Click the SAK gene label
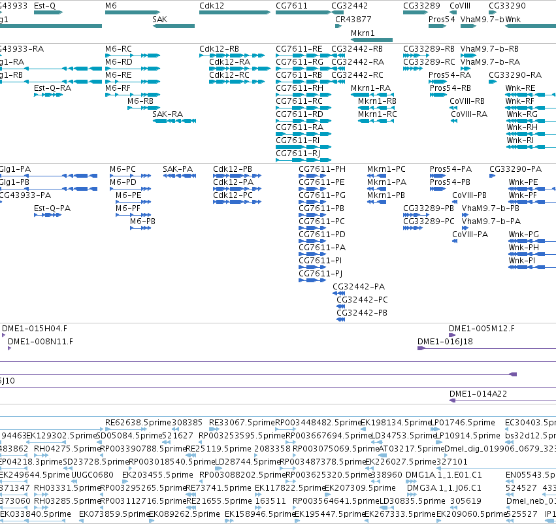Viewport: 556px width, 524px height. click(x=160, y=20)
